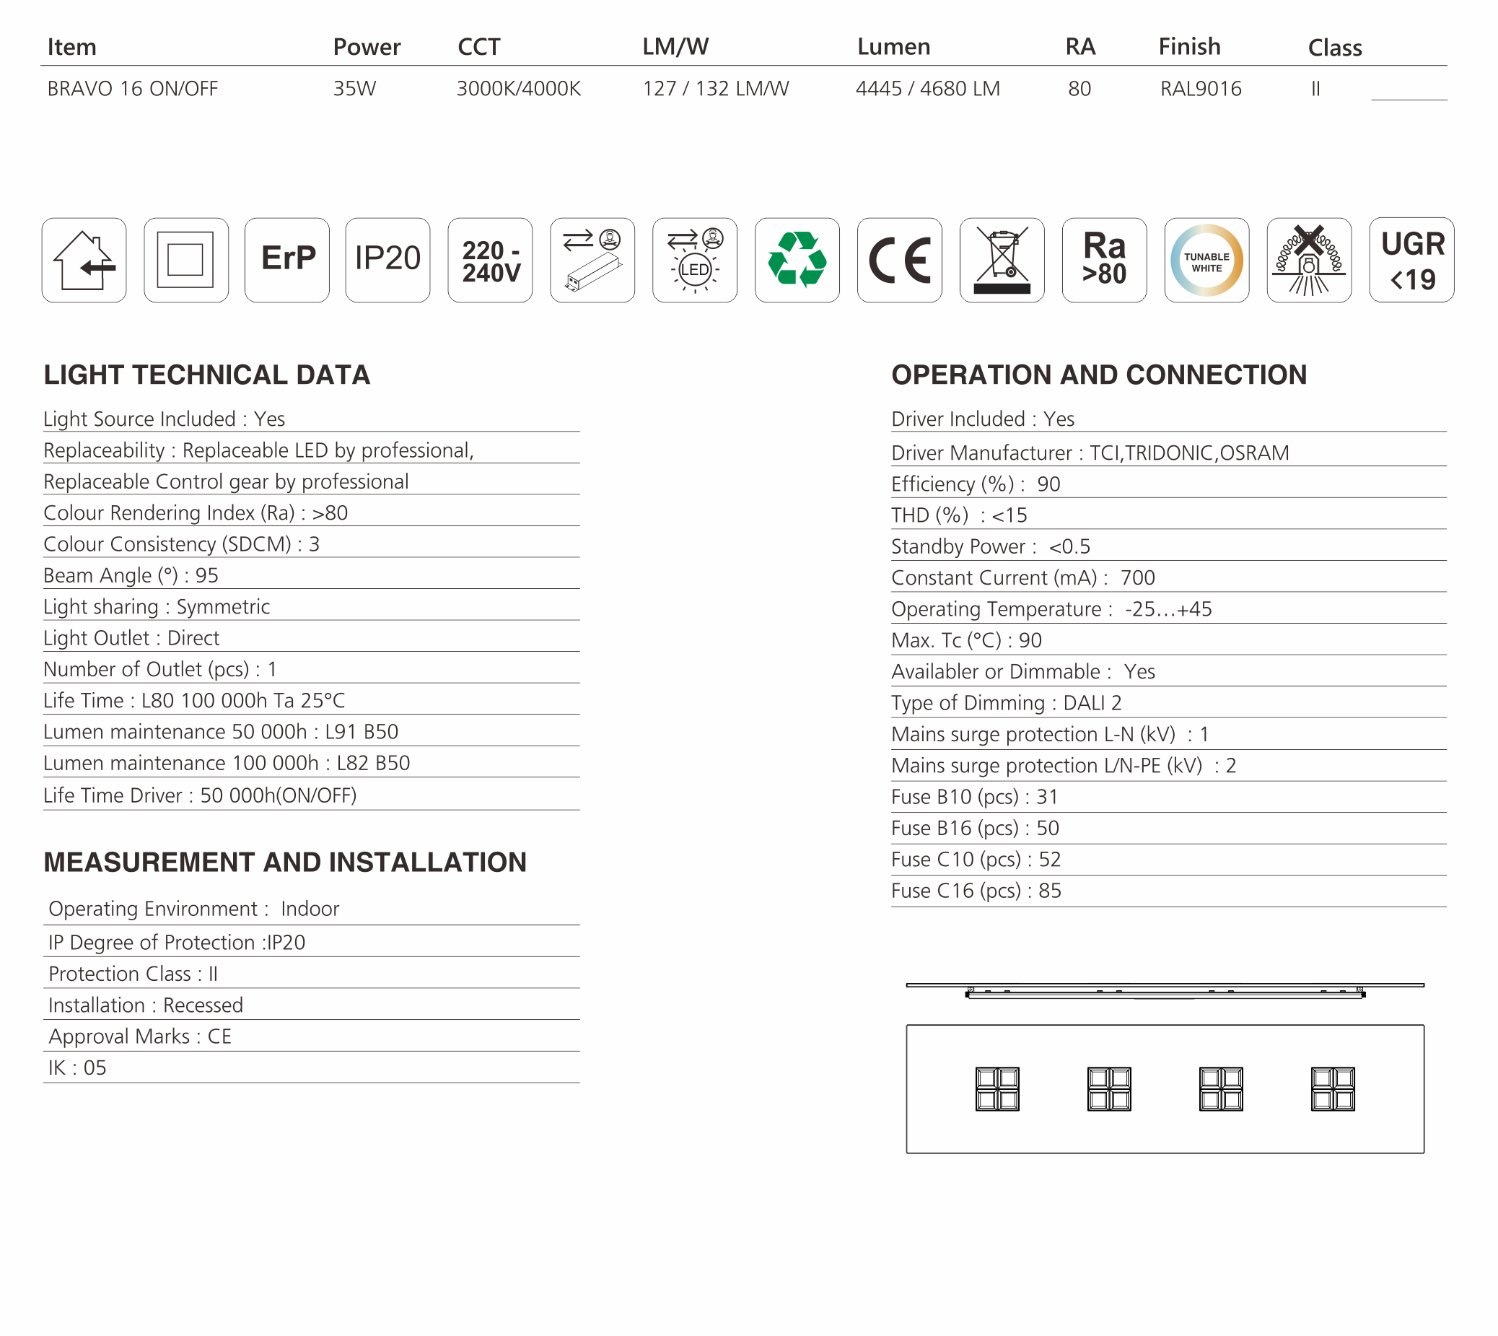This screenshot has width=1498, height=1336.
Task: Click the LIGHT TECHNICAL DATA heading
Action: pyautogui.click(x=207, y=375)
